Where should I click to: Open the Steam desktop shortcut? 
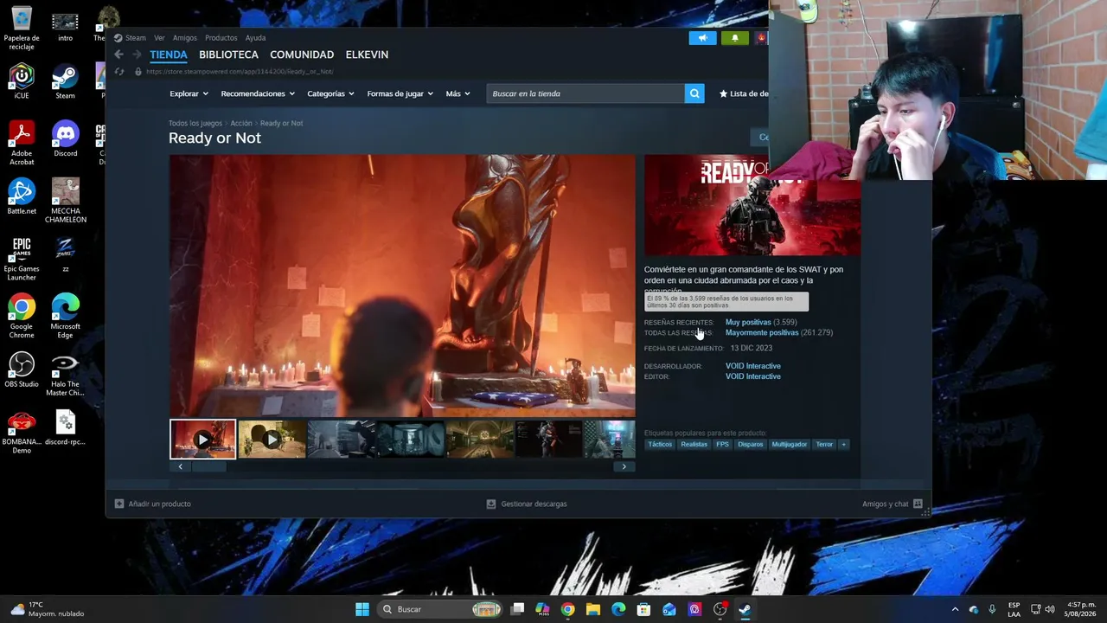[x=65, y=82]
